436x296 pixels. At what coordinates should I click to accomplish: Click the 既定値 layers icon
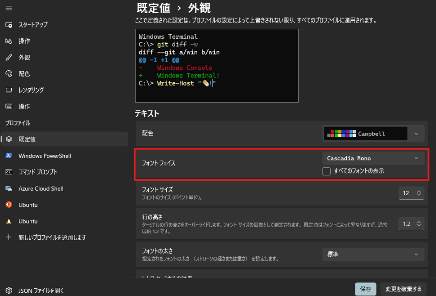click(x=9, y=139)
